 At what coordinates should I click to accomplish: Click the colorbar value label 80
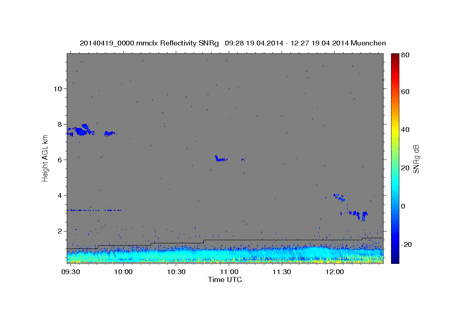pyautogui.click(x=406, y=55)
